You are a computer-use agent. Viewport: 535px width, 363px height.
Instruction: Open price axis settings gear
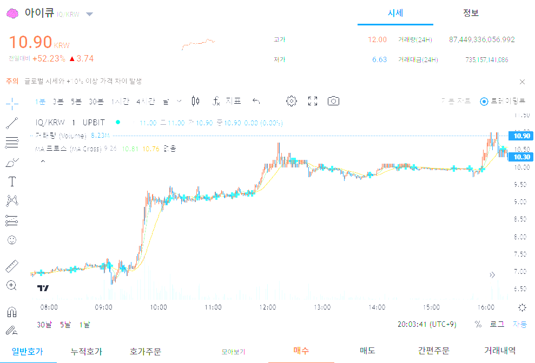coord(522,307)
